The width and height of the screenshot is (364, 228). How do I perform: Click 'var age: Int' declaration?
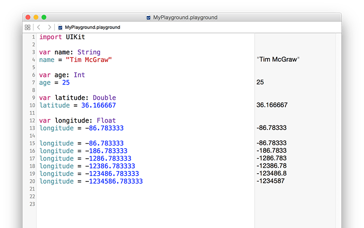pyautogui.click(x=62, y=75)
